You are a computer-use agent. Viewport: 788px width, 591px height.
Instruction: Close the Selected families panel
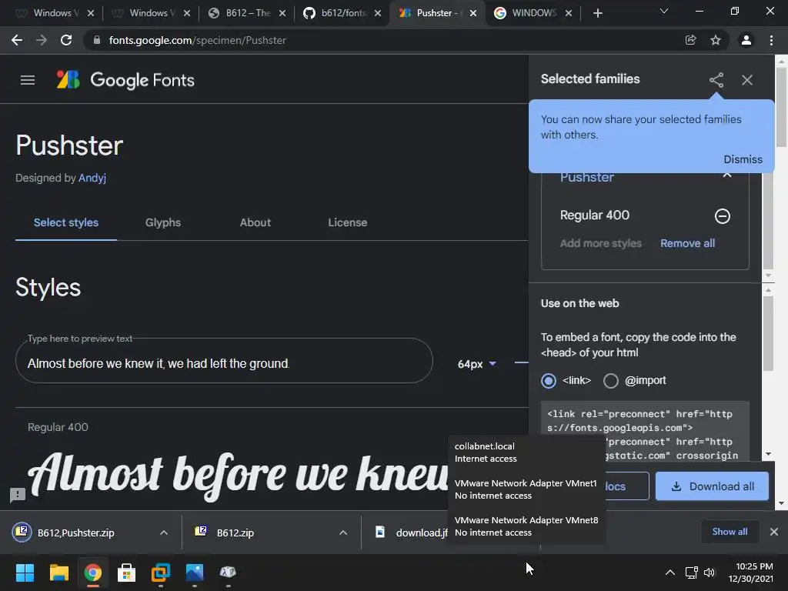747,80
